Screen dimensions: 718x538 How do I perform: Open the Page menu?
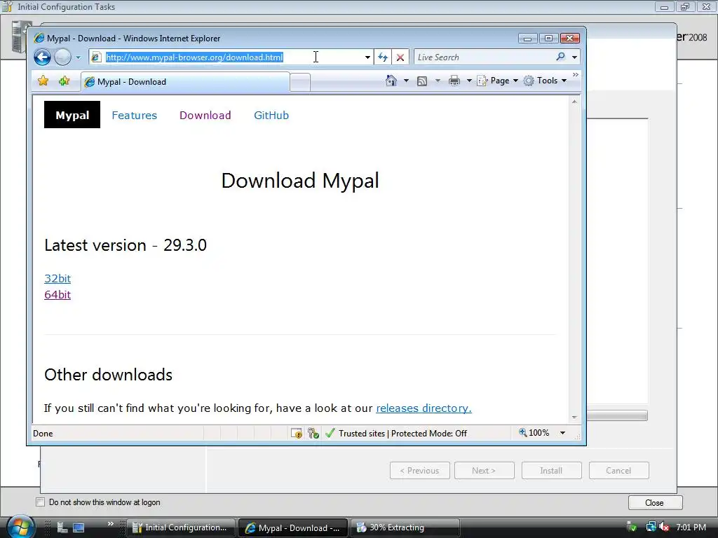pyautogui.click(x=498, y=81)
